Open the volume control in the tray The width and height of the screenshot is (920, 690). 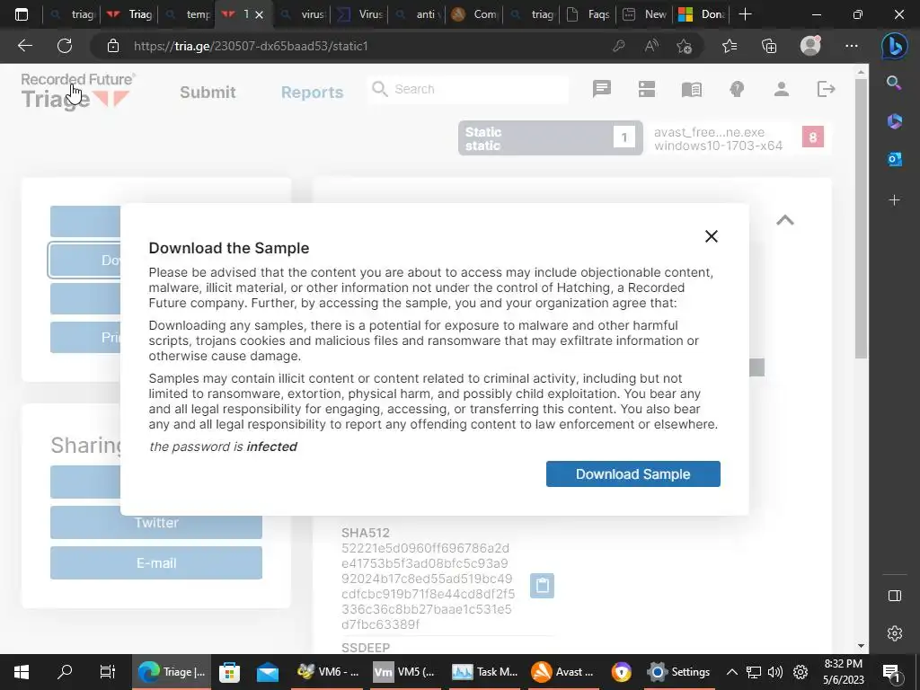tap(775, 672)
